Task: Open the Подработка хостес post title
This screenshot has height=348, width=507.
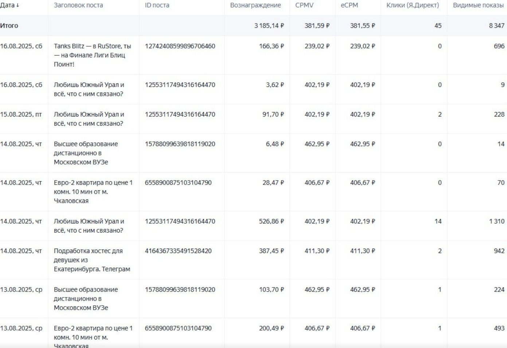Action: (x=92, y=260)
